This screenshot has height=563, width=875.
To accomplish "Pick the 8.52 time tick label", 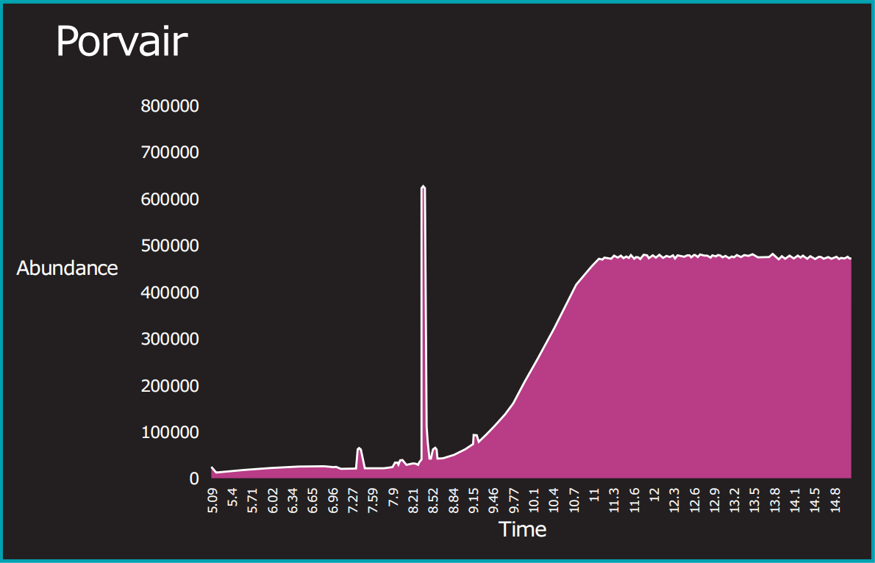I will click(433, 501).
